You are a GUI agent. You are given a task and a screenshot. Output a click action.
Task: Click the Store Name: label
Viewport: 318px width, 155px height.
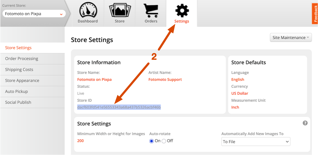[x=88, y=72]
